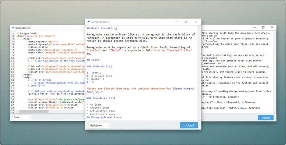
Task: Click the '* Yet another item' line
Action: 101,111
